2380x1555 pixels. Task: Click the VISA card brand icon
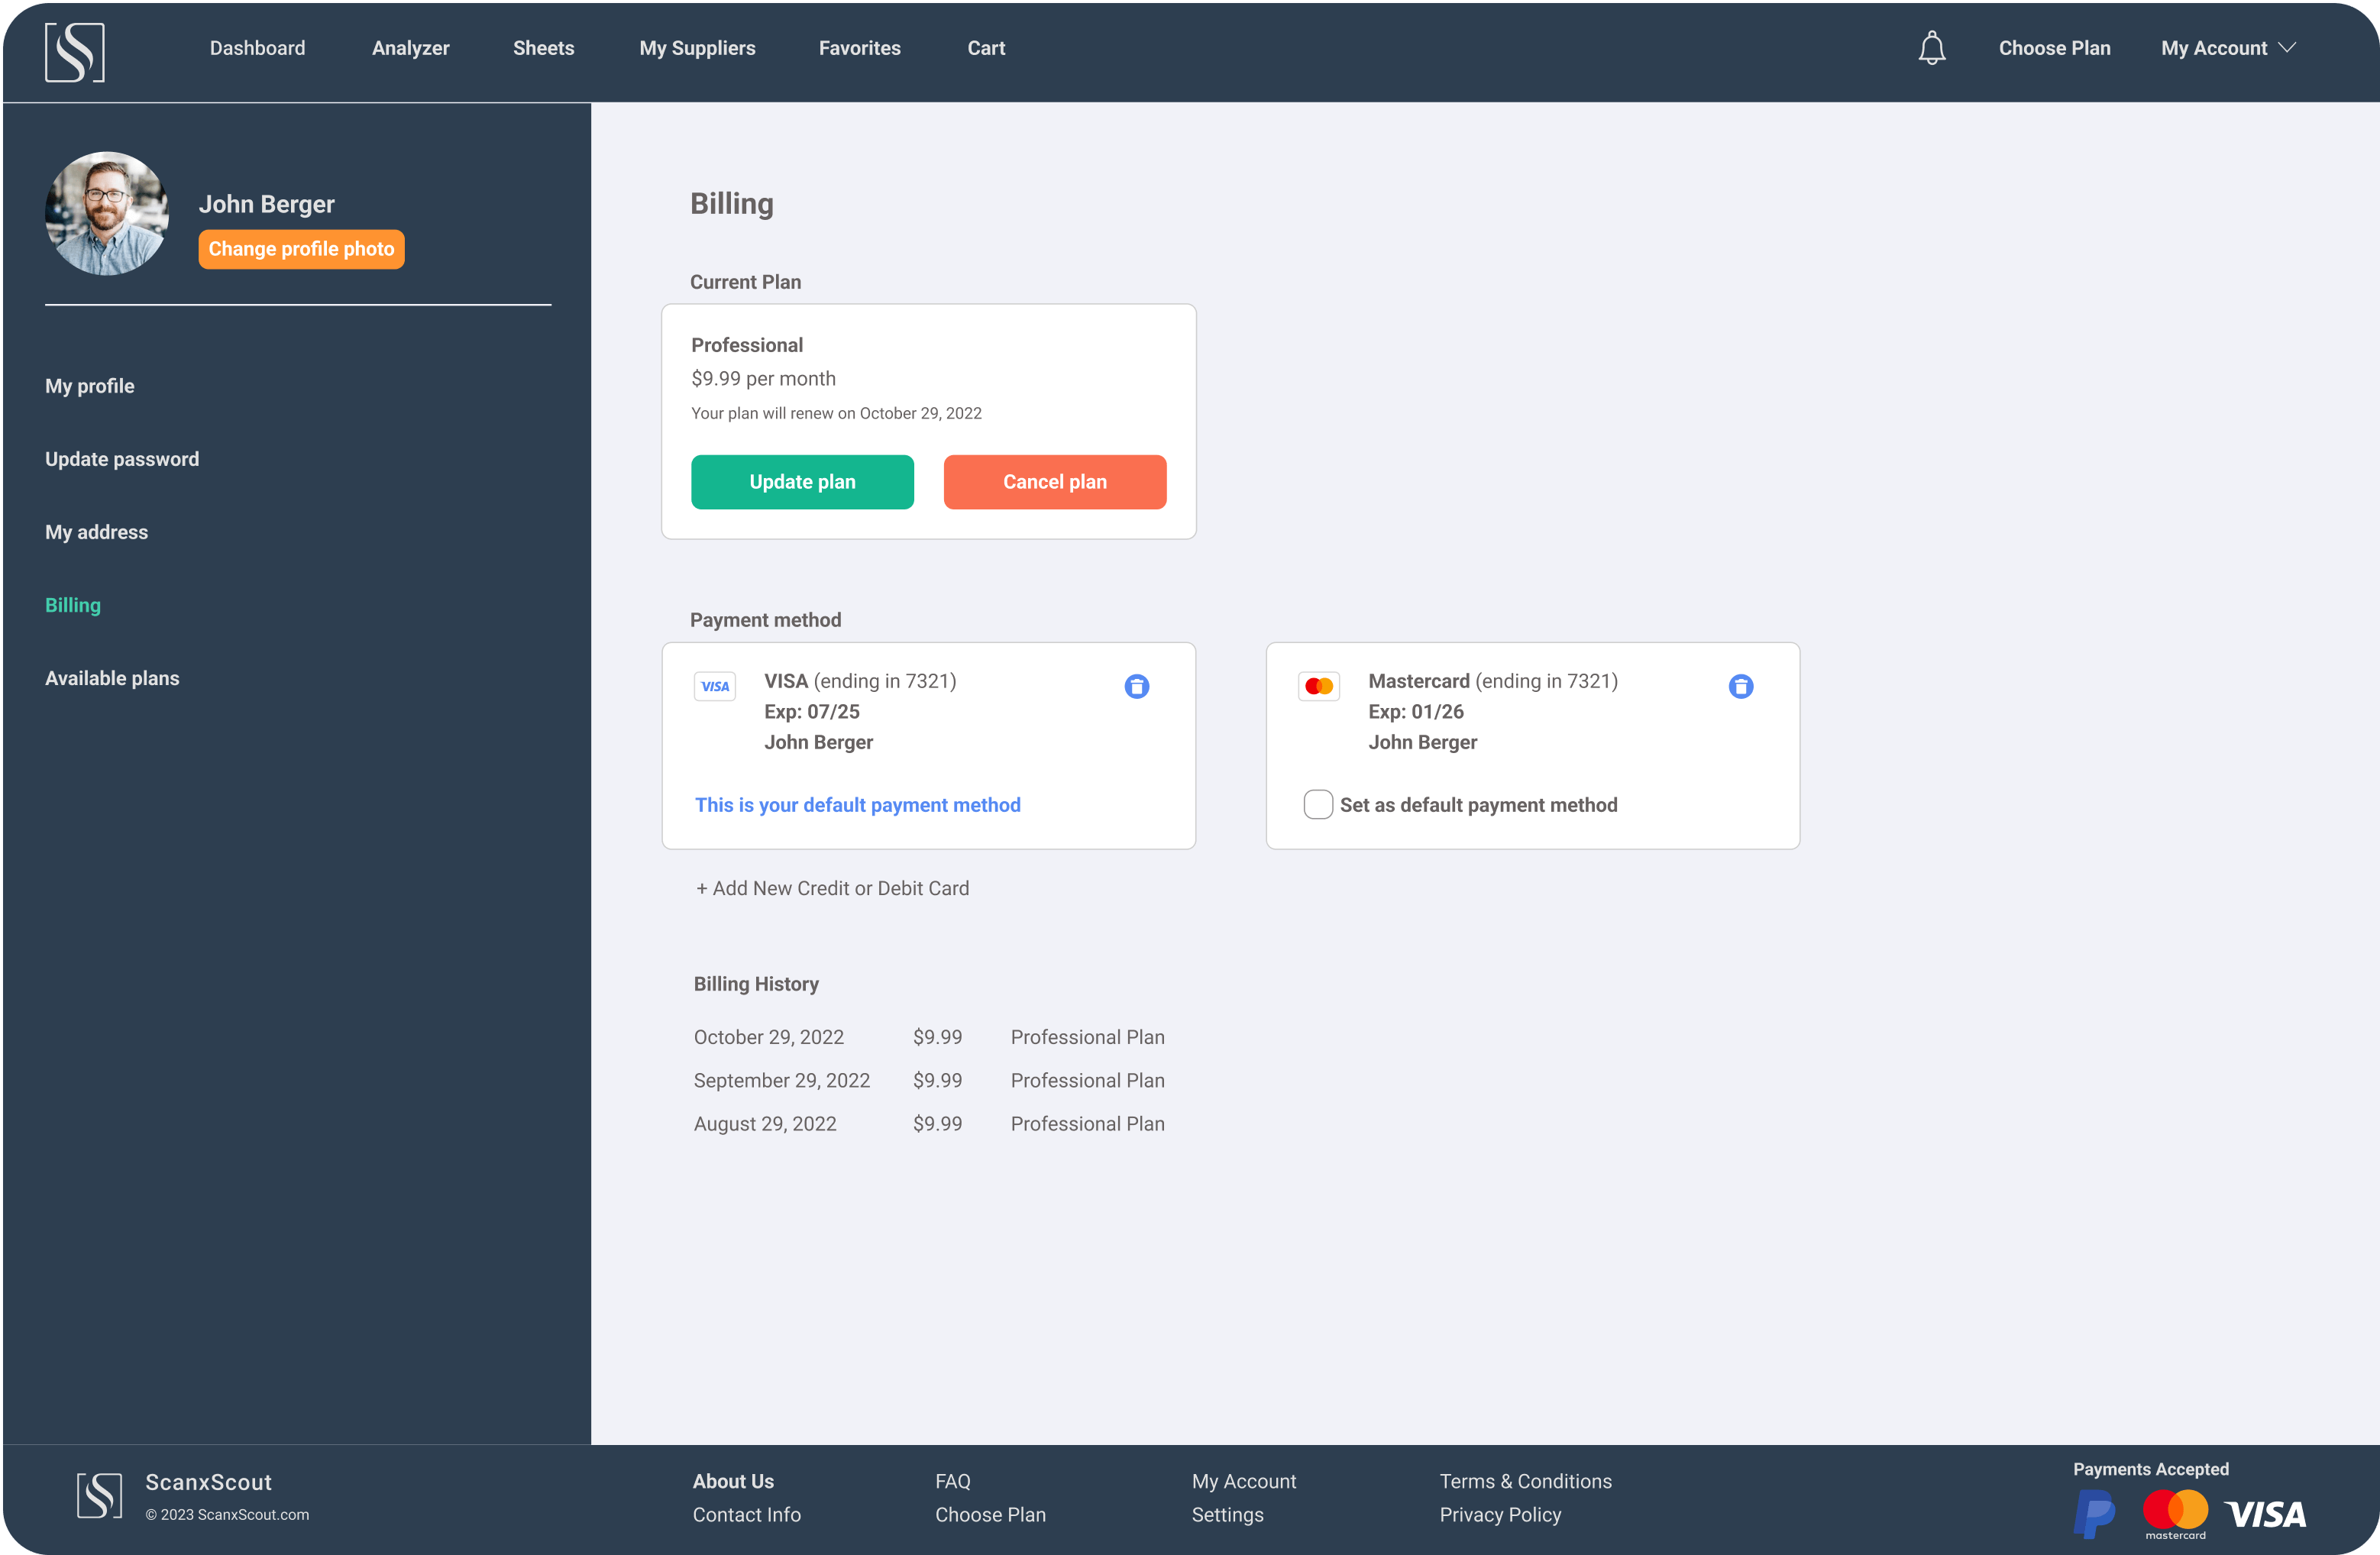[x=715, y=686]
